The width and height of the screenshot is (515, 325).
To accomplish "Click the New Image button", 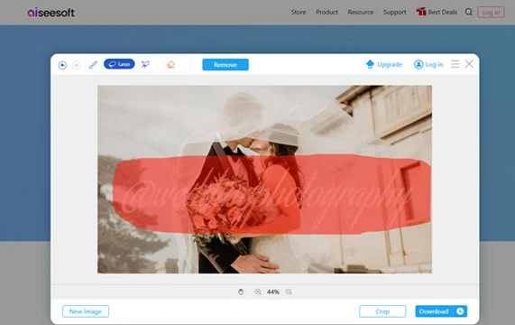I will (x=86, y=311).
